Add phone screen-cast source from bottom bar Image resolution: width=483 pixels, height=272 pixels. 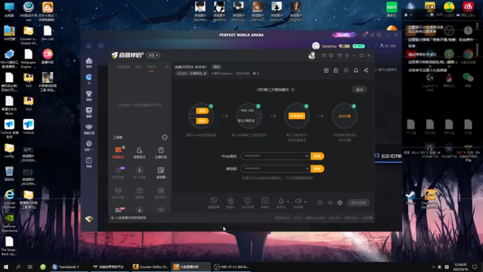pos(248,203)
